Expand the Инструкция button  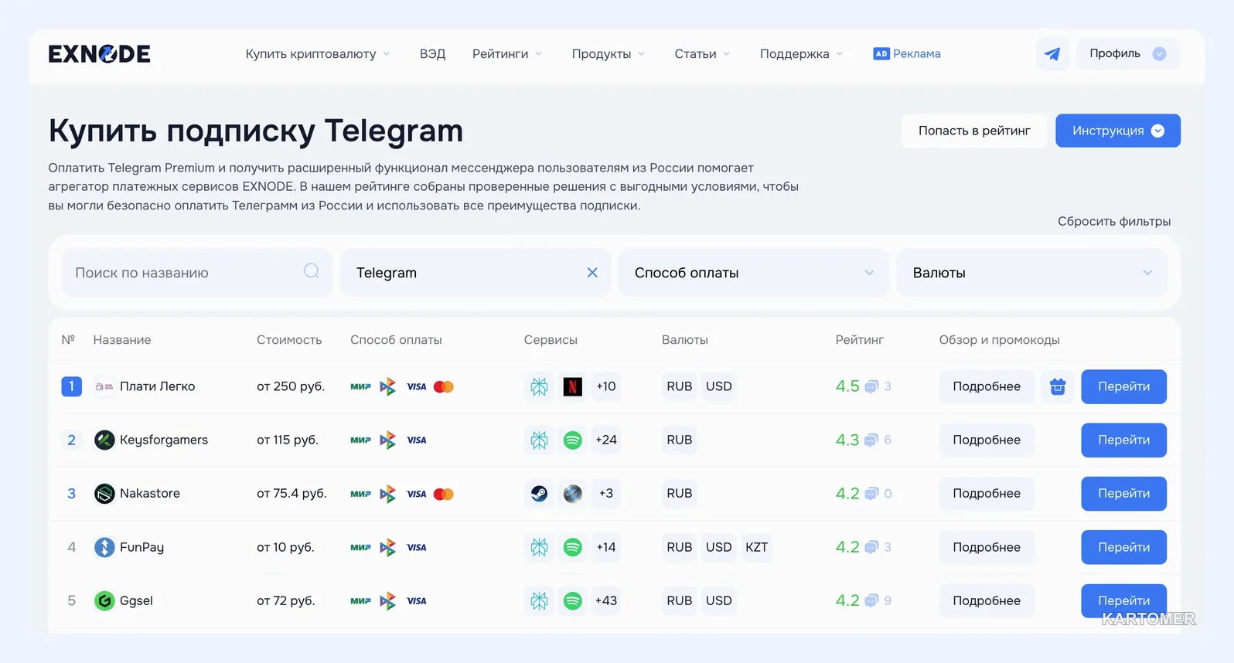(x=1118, y=131)
